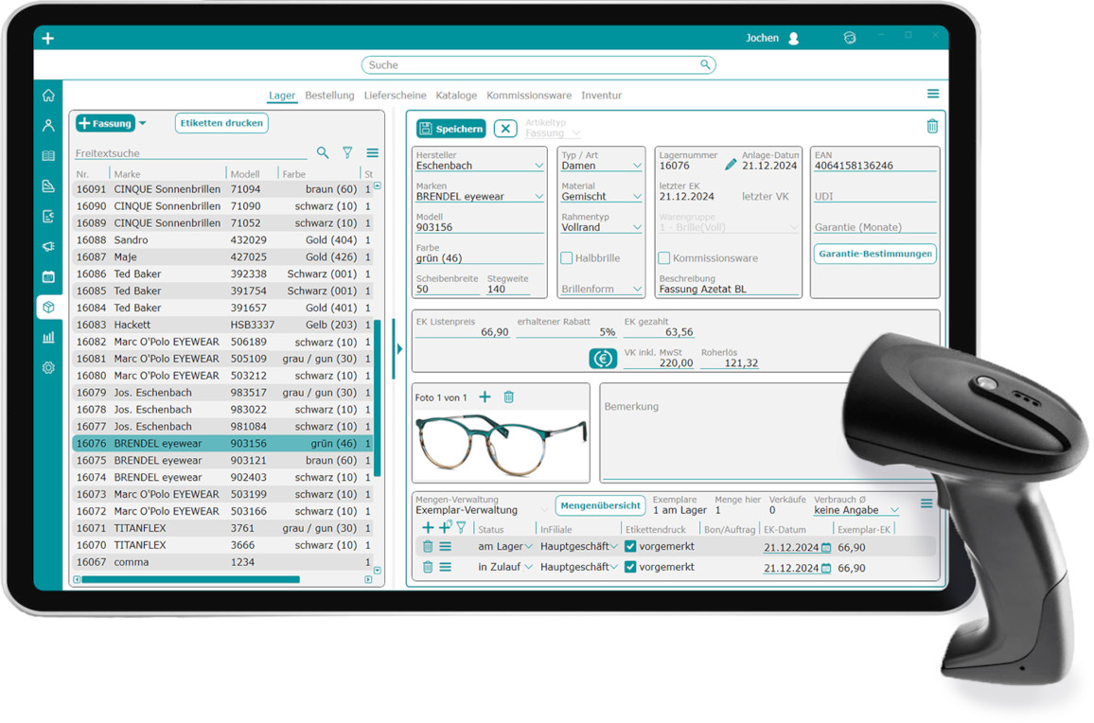Open the Inventur tab
Viewport: 1094px width, 723px height.
[601, 96]
